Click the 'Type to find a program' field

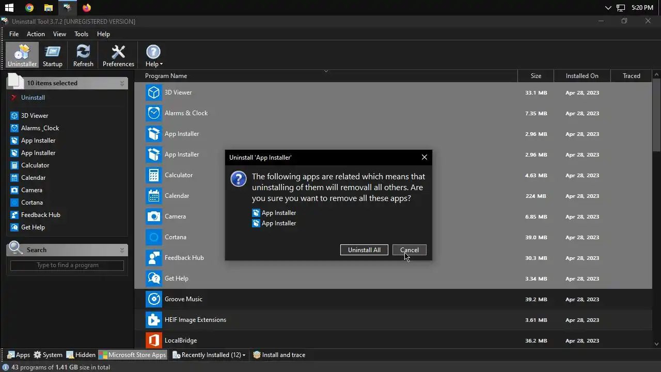click(x=67, y=265)
